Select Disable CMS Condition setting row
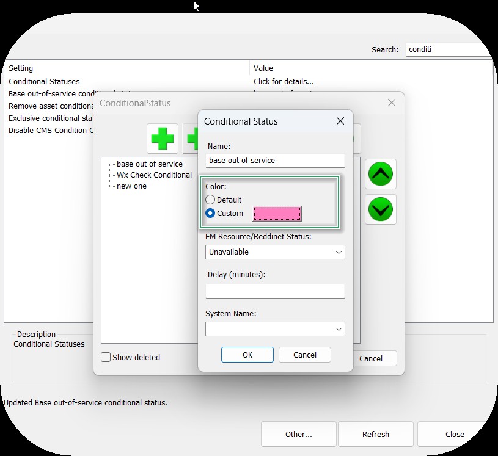498x456 pixels. point(51,131)
